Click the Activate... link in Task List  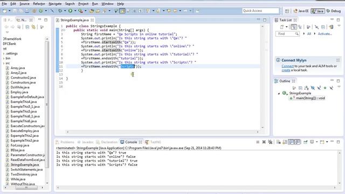325,34
